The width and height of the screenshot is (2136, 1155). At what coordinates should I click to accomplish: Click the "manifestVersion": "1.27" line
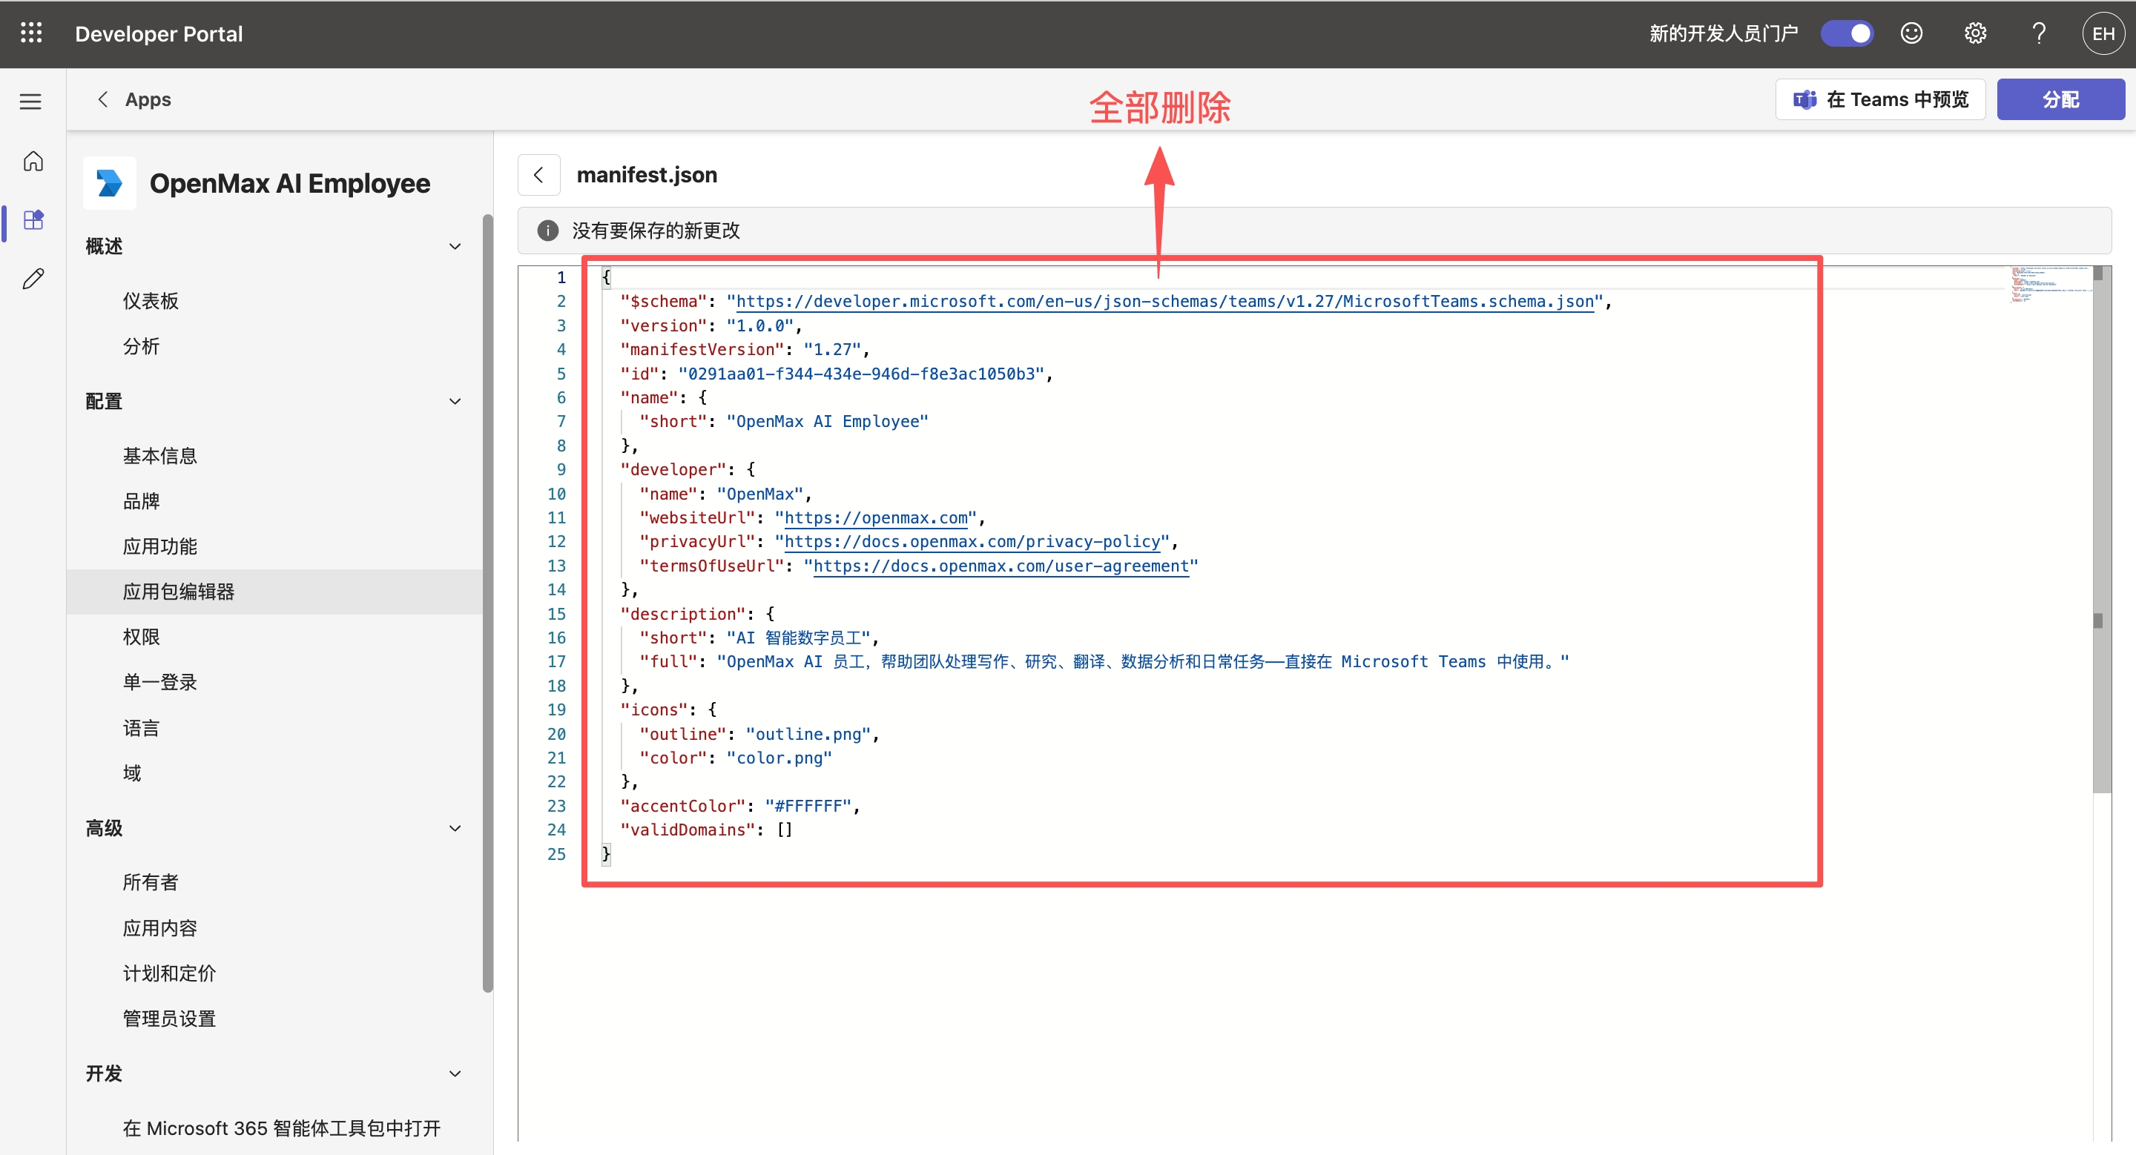tap(745, 350)
